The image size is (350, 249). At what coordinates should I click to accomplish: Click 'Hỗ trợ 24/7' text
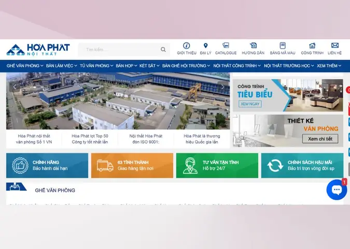[214, 169]
